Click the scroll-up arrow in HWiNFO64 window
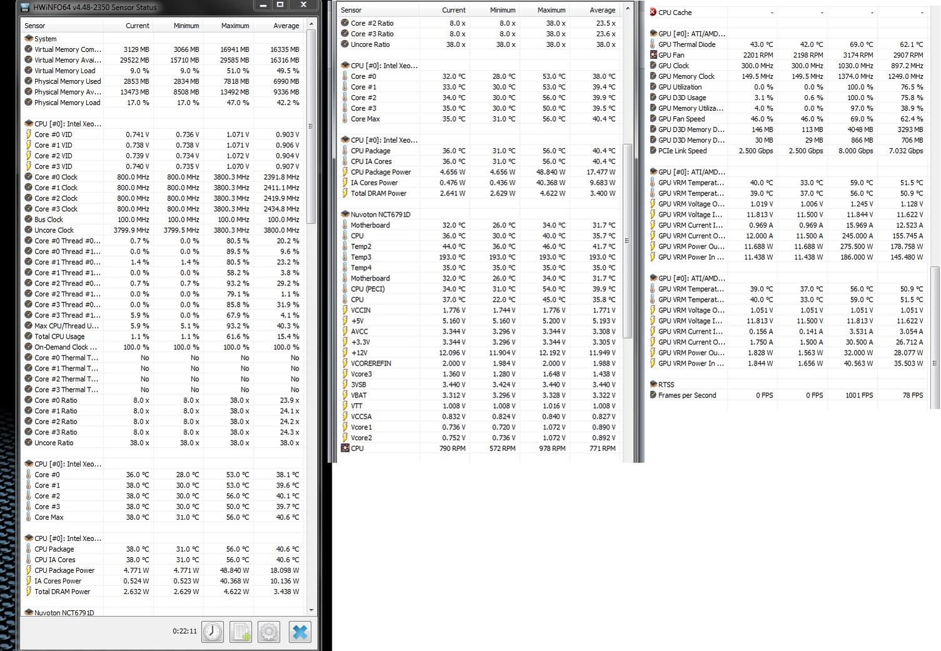Screen dimensions: 941x651 click(311, 25)
